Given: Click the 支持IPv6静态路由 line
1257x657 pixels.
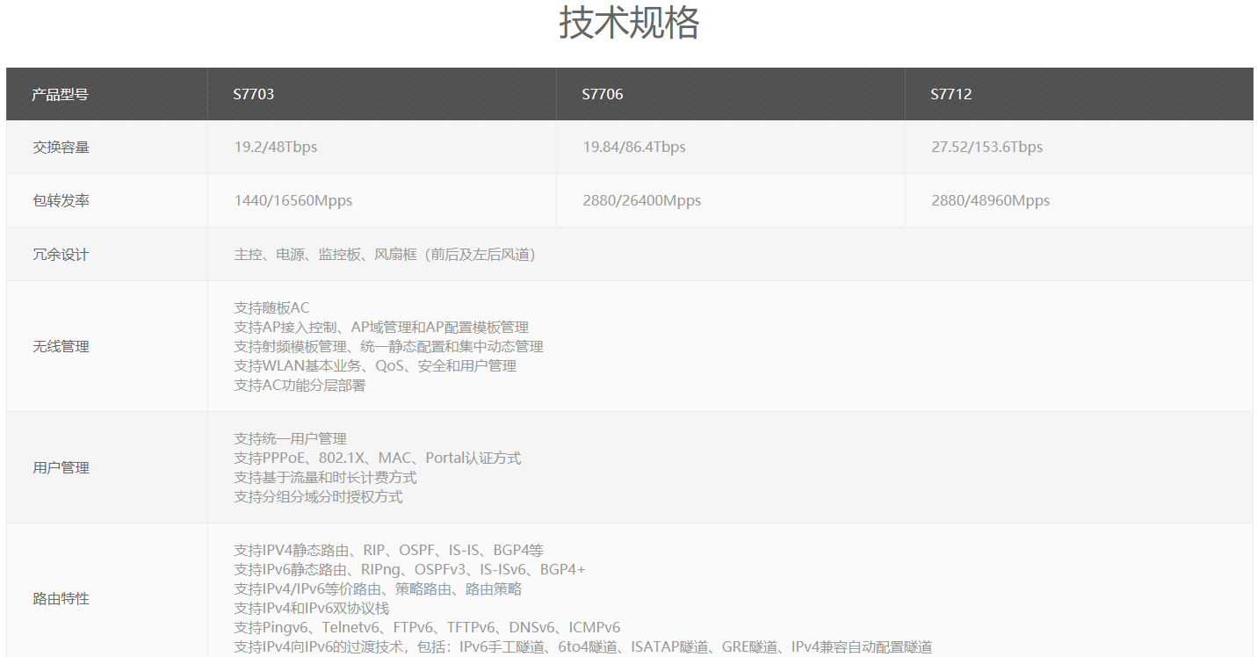Looking at the screenshot, I should tap(409, 570).
